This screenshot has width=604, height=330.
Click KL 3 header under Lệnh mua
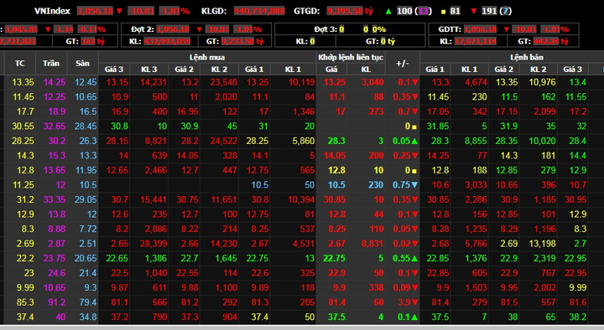tap(149, 70)
